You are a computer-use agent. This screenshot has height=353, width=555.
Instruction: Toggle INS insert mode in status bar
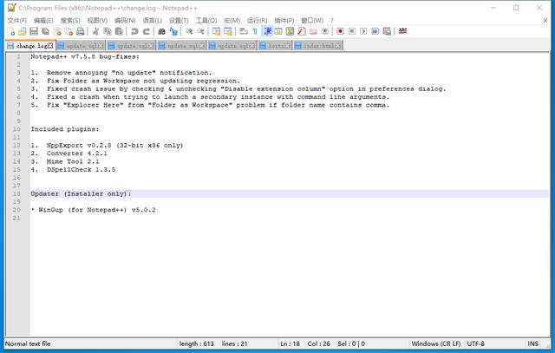click(532, 343)
